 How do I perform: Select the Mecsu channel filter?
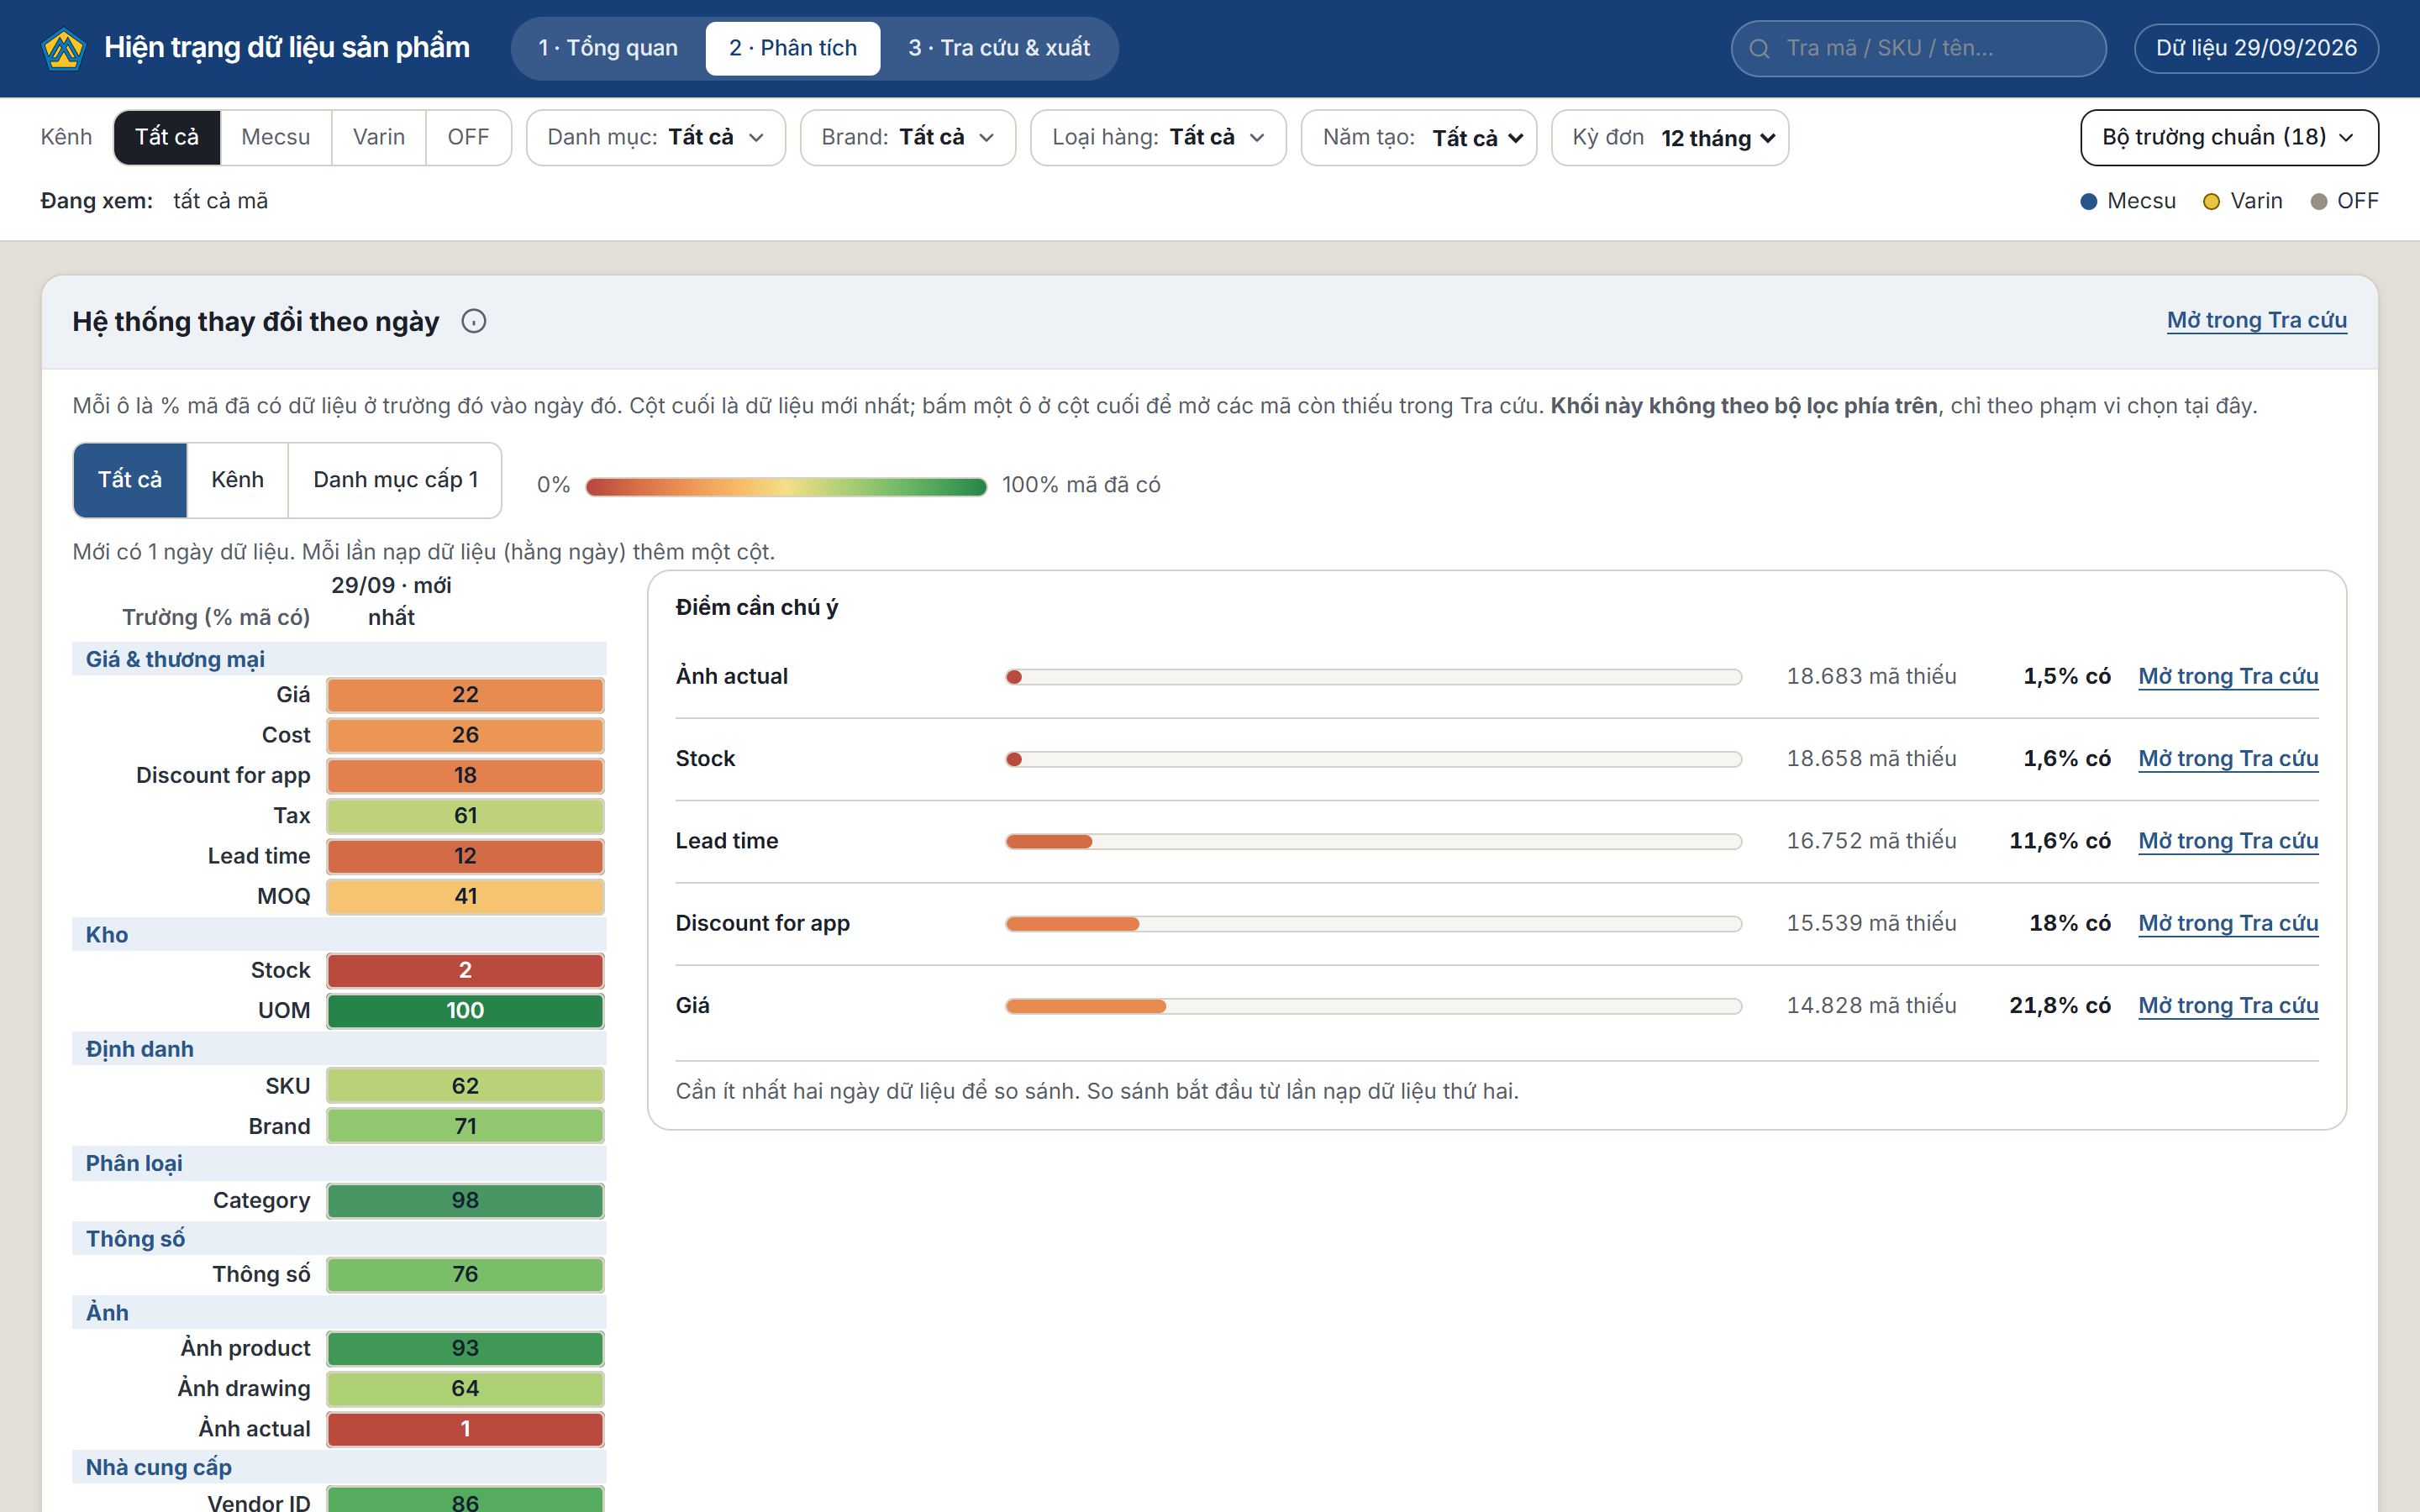[x=275, y=137]
